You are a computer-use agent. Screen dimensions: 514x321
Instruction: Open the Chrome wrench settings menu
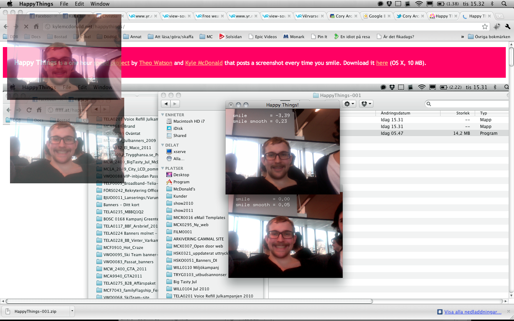click(x=508, y=26)
